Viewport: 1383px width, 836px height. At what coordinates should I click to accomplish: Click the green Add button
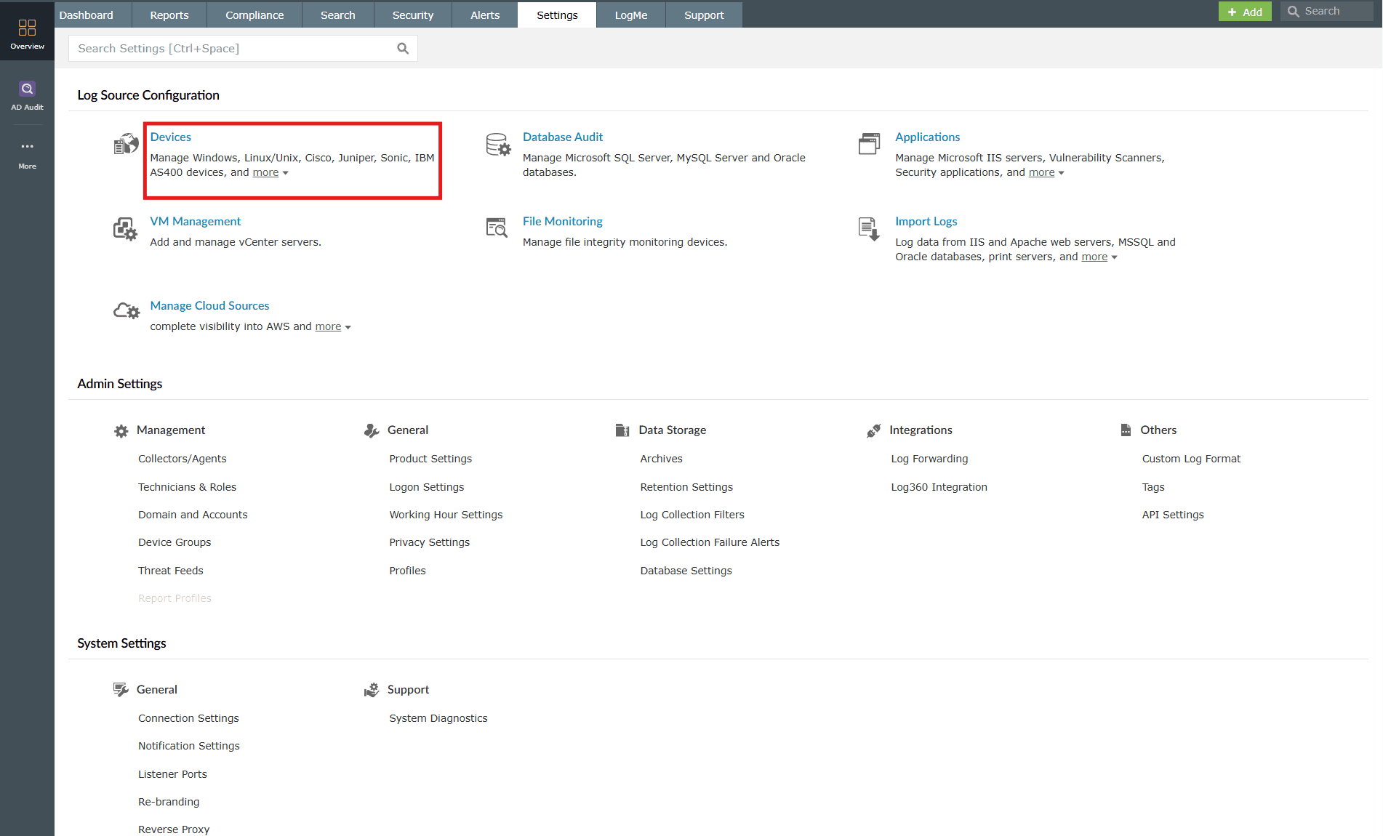[x=1245, y=12]
